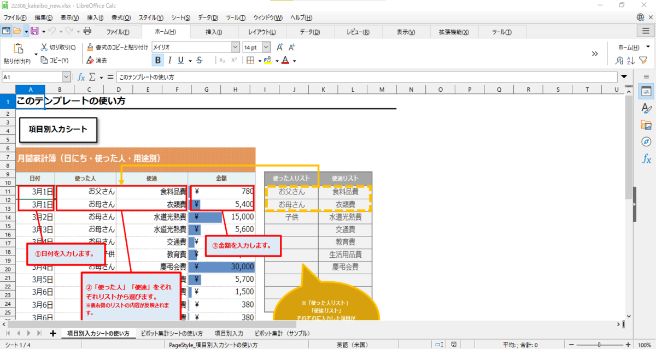
Task: Open the sidebar Functions fx icon
Action: (646, 159)
